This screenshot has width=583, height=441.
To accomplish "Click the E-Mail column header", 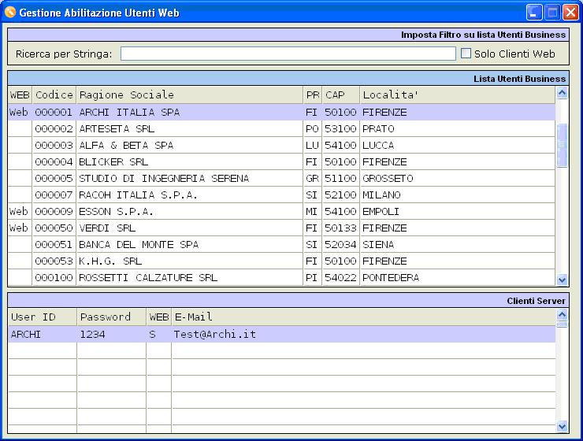I will point(363,317).
